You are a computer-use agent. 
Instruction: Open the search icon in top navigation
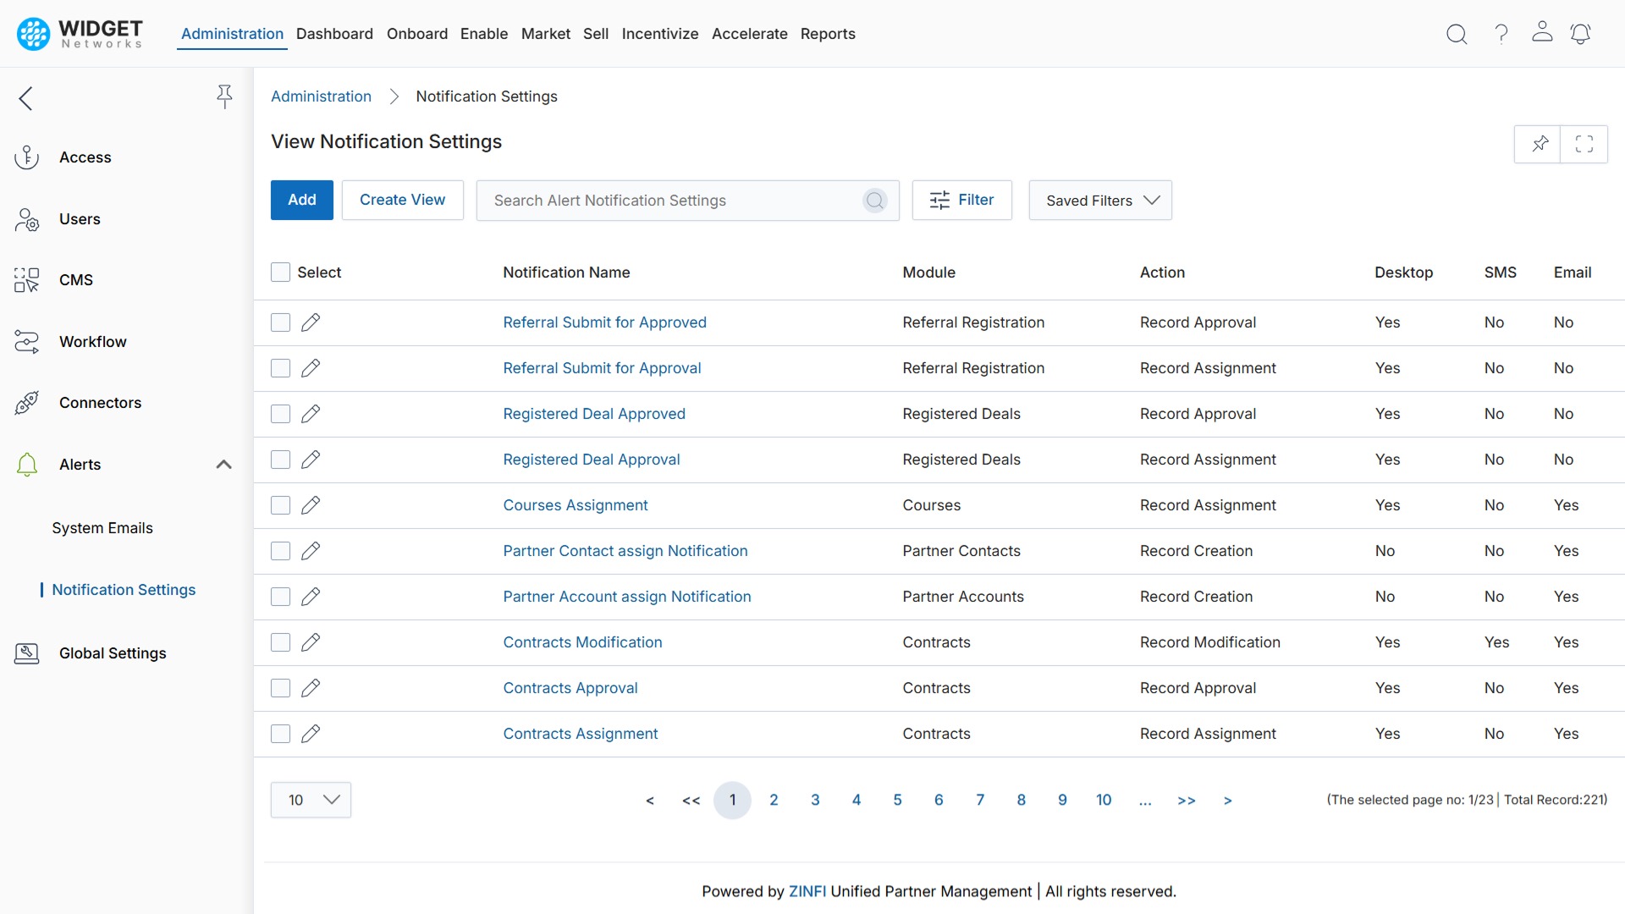pyautogui.click(x=1457, y=34)
